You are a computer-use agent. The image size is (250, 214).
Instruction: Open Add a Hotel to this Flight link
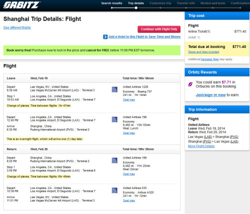point(144,36)
